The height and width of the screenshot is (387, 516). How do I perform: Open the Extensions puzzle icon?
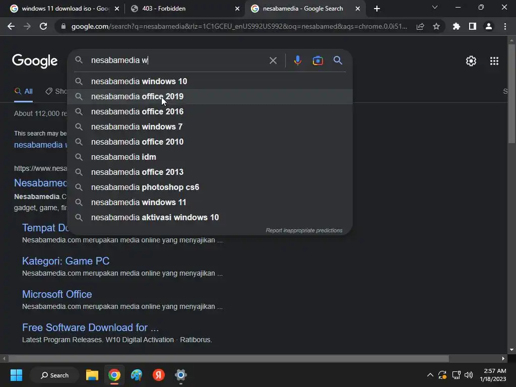pos(457,26)
